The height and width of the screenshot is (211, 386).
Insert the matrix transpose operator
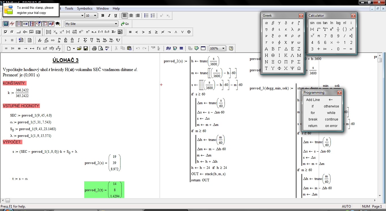click(88, 32)
